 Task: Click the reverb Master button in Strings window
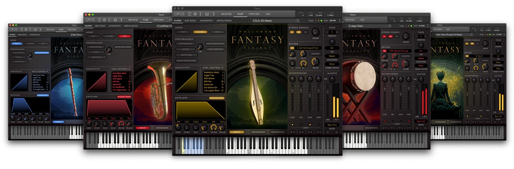(x=316, y=53)
